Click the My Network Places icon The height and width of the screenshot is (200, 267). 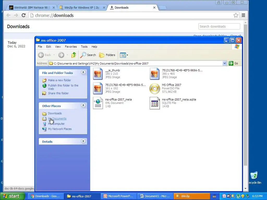tap(44, 129)
